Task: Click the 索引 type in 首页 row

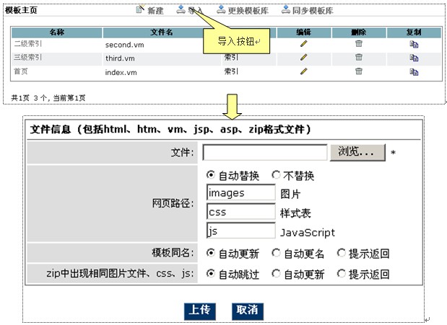Action: 231,71
